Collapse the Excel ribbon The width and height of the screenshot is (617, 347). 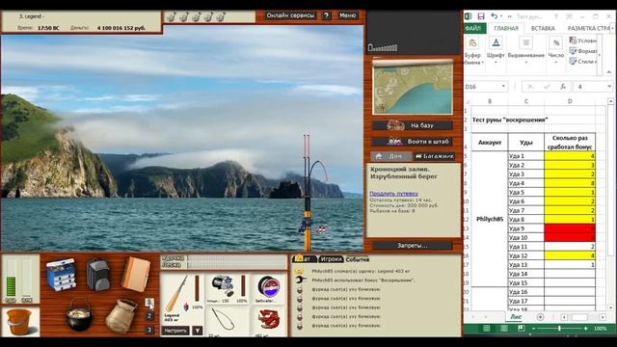click(608, 72)
